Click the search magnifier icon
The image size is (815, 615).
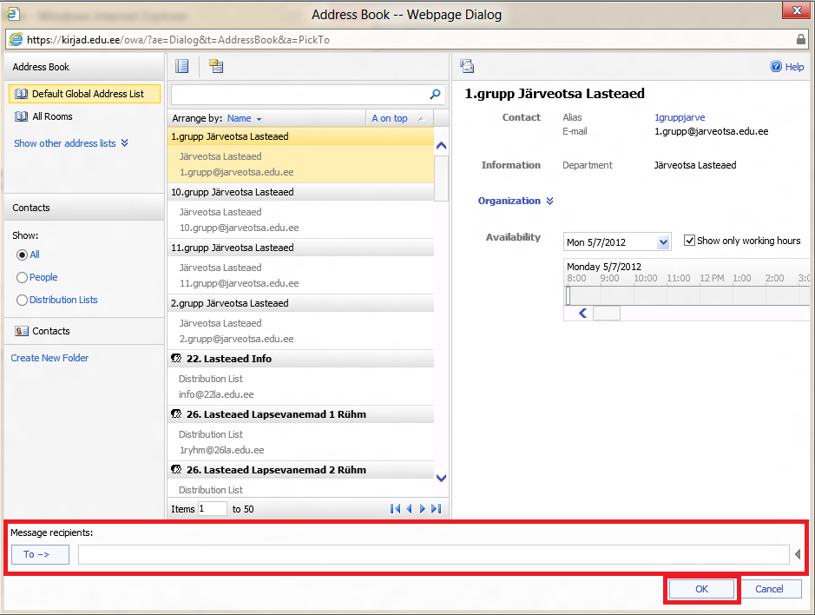point(435,94)
